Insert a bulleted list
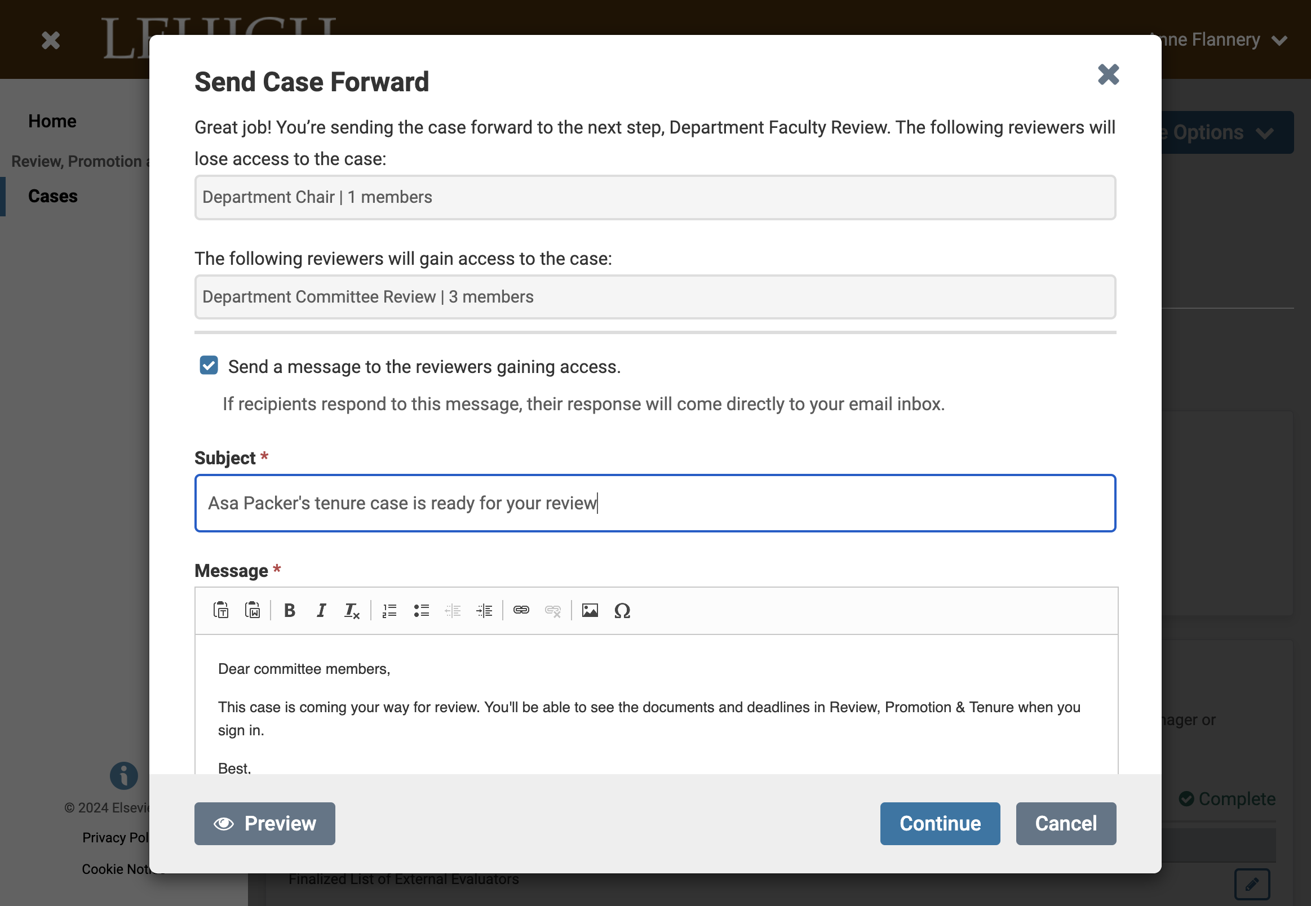The image size is (1311, 906). pyautogui.click(x=421, y=610)
